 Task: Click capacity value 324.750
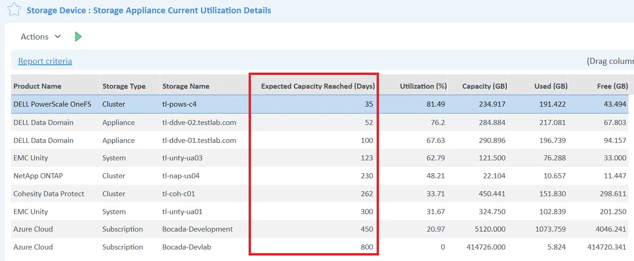[491, 212]
